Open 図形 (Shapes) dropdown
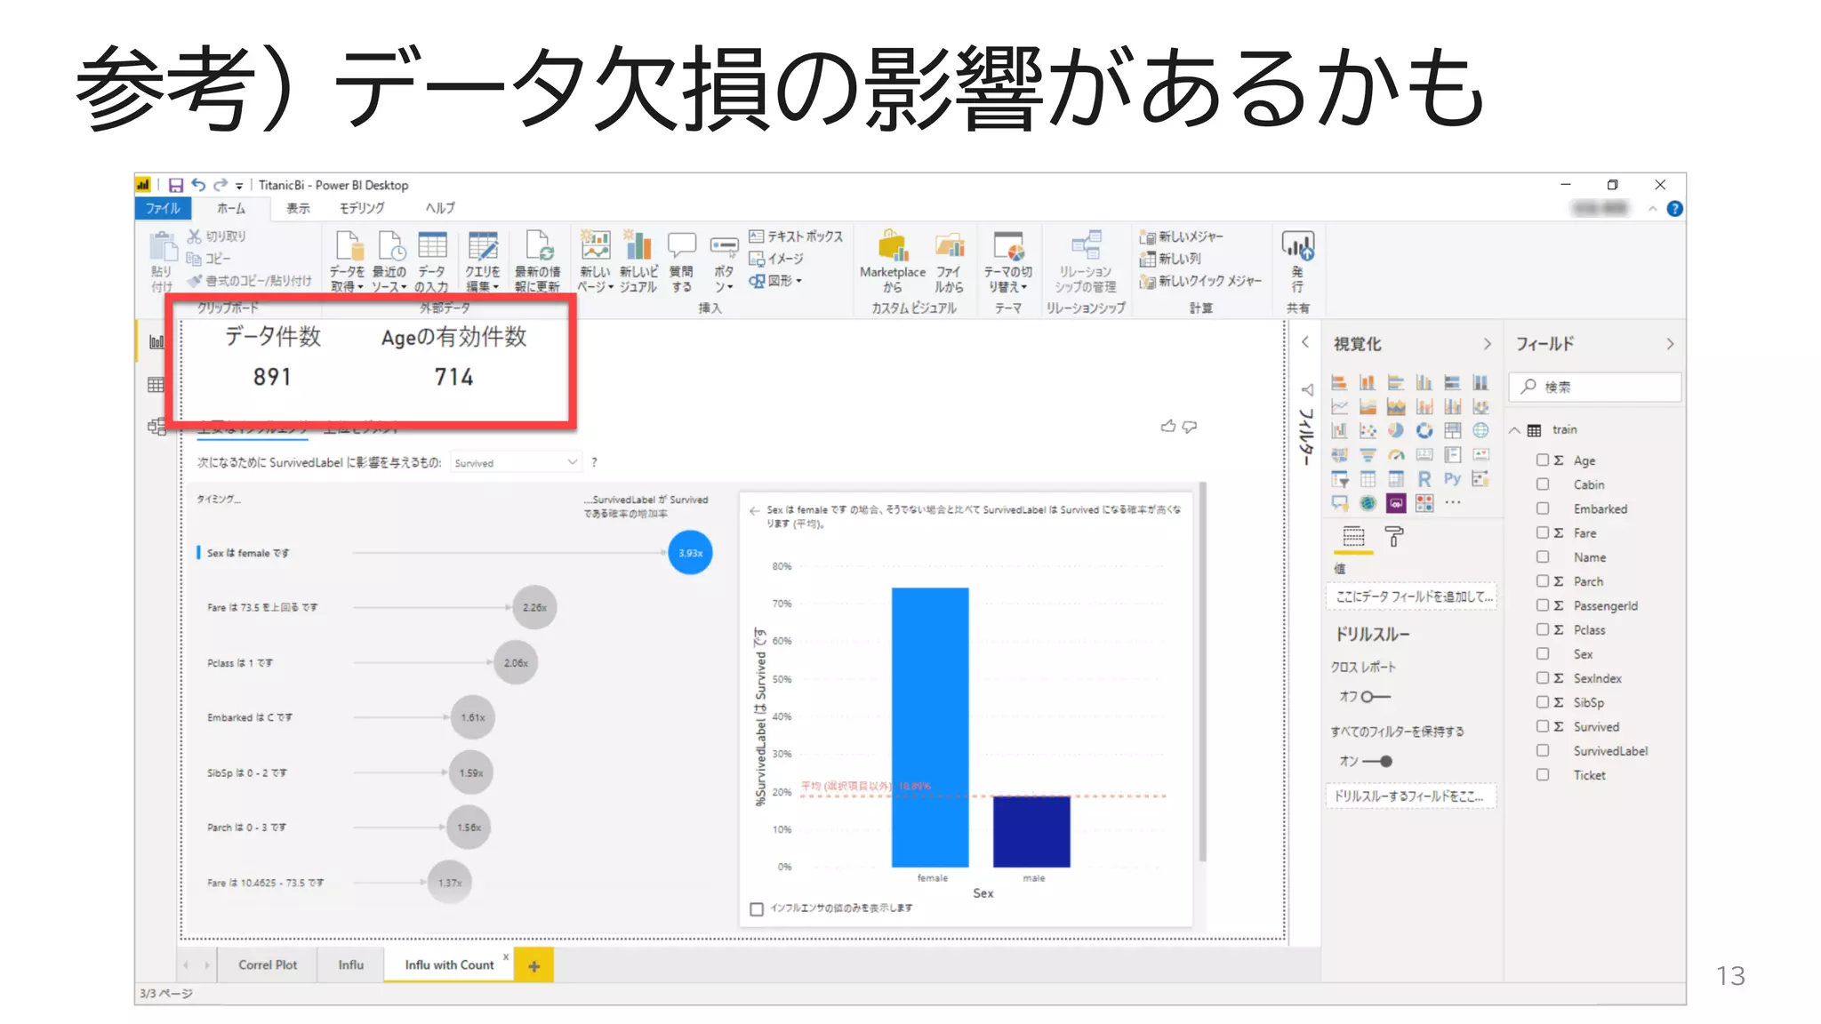Screen dimensions: 1821x1024 [x=775, y=281]
